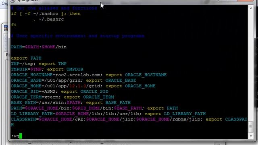258x145 pixels.
Task: Click '$GRID_HOME' variable in PATH line
Action: pyautogui.click(x=86, y=108)
